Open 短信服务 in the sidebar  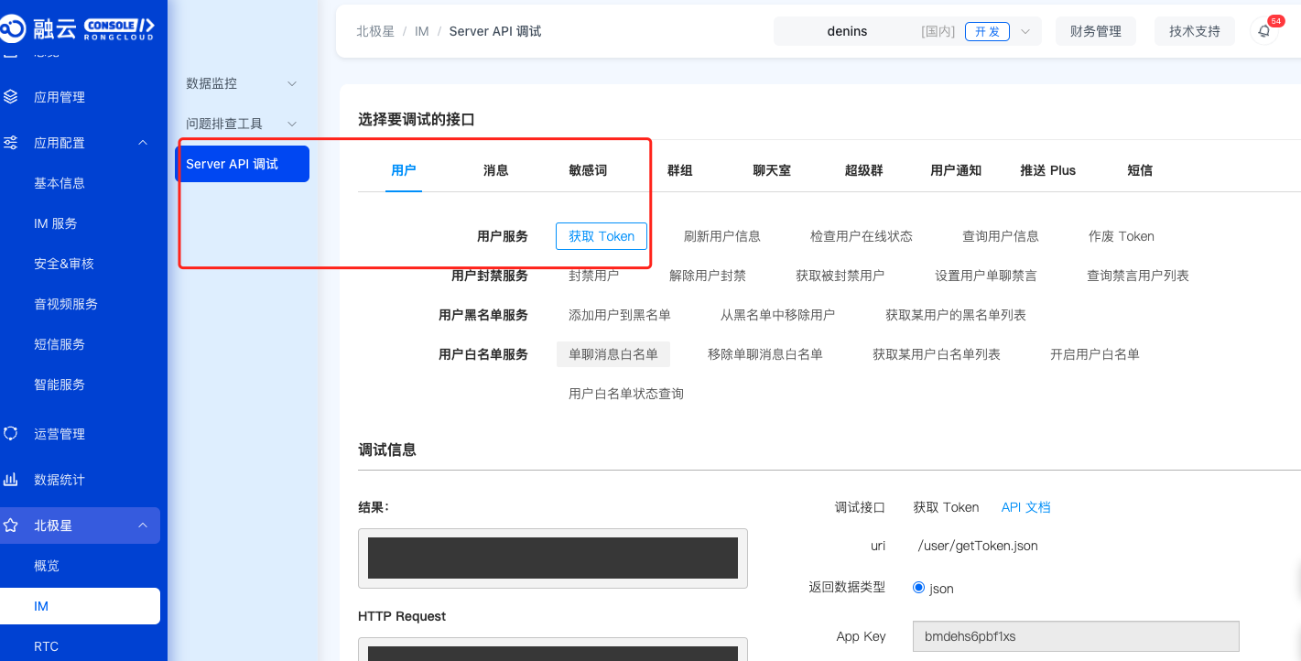click(60, 344)
